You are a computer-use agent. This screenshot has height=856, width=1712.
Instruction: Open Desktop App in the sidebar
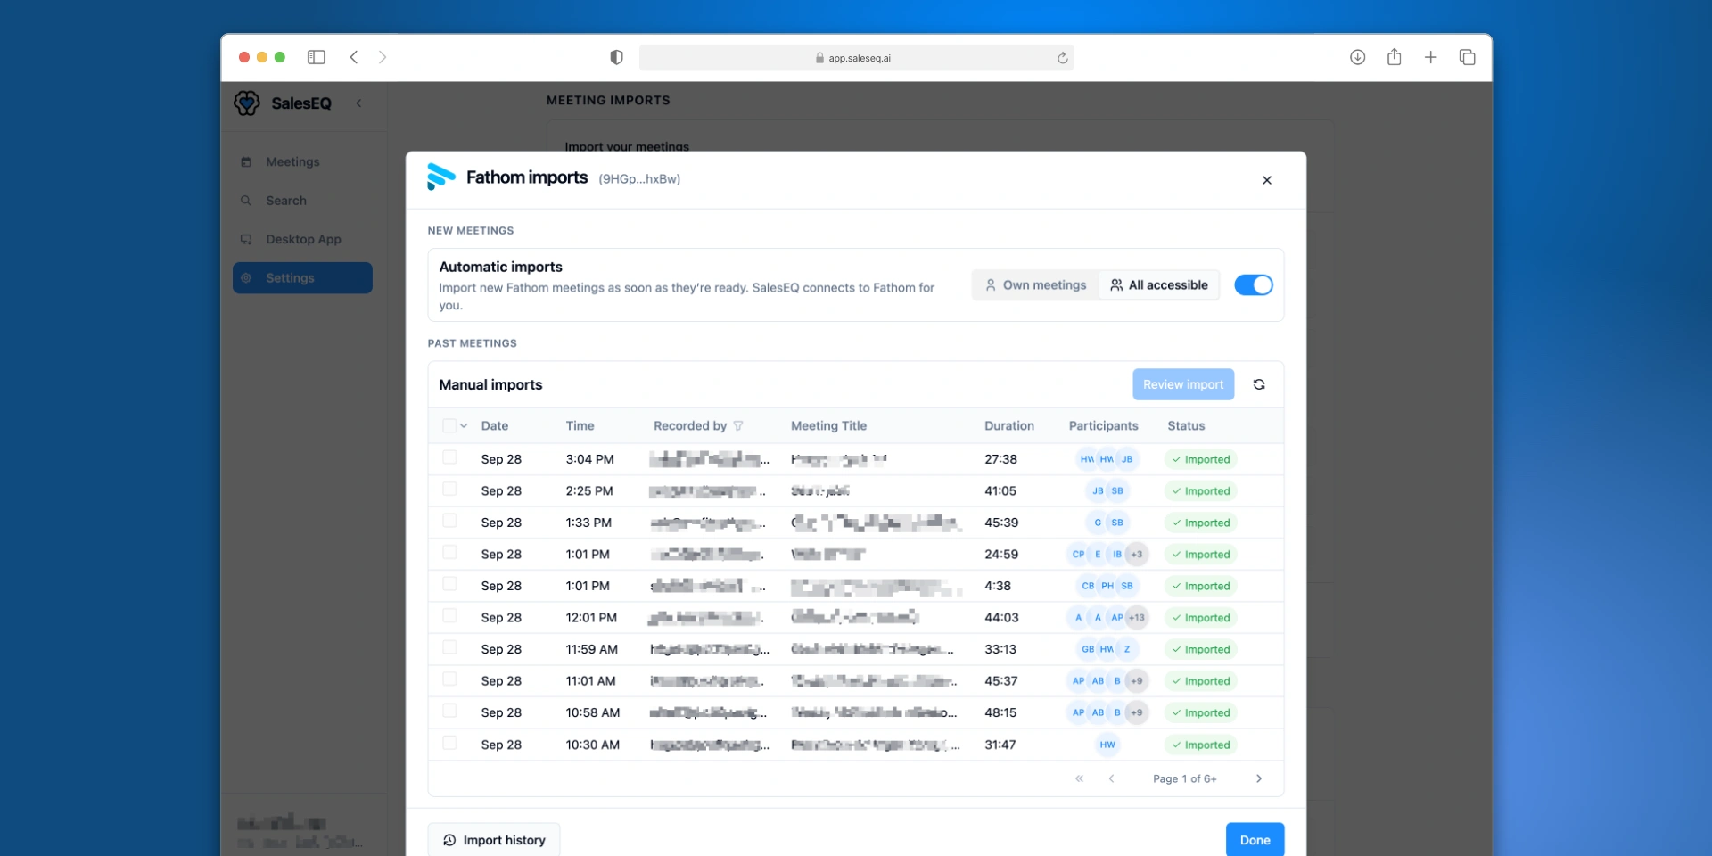pos(302,239)
